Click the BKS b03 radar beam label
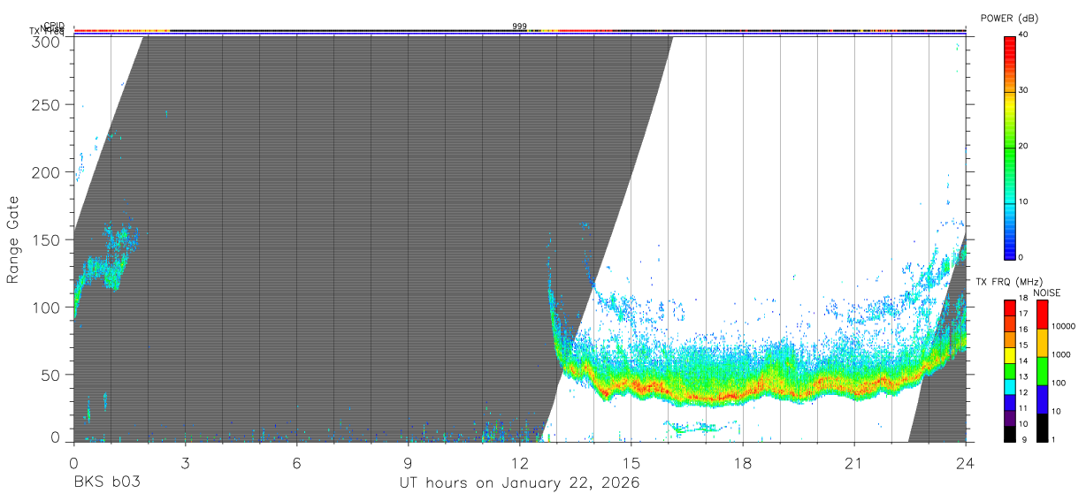 pos(106,483)
